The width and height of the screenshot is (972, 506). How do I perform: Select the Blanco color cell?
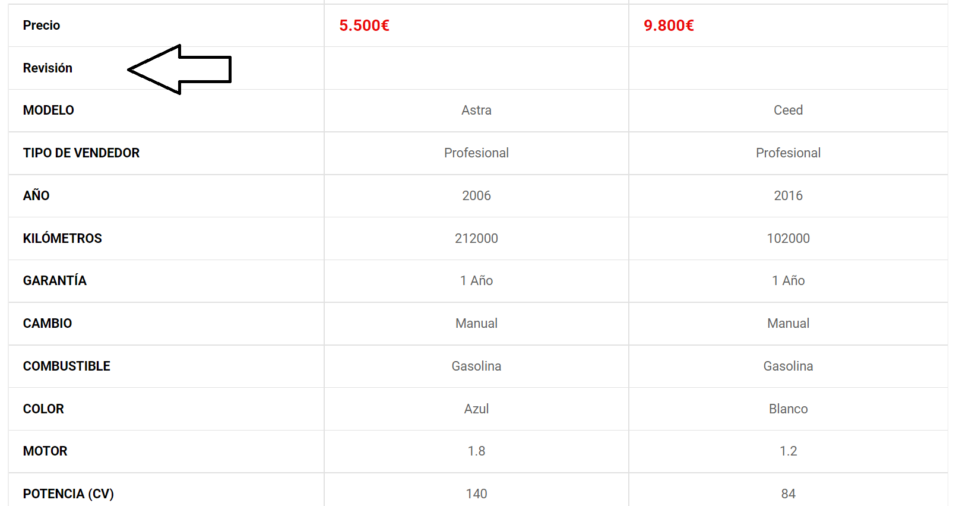[788, 409]
